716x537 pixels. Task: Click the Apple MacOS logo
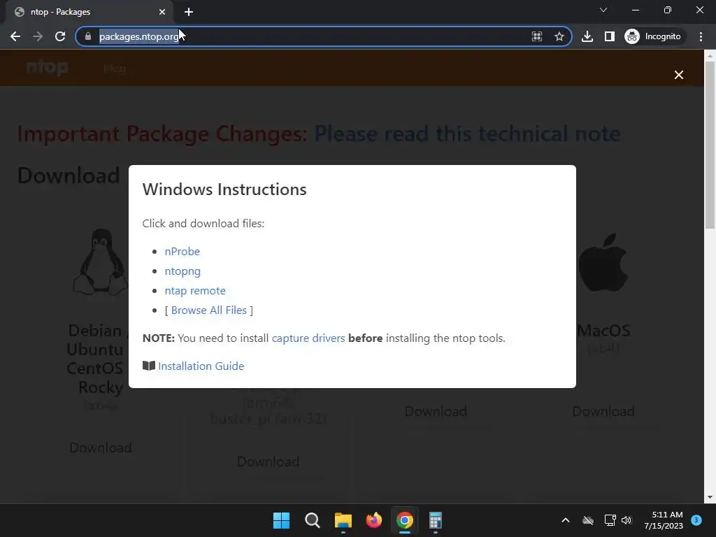tap(603, 263)
